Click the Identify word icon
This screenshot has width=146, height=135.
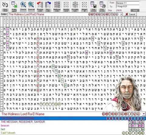(66, 5)
